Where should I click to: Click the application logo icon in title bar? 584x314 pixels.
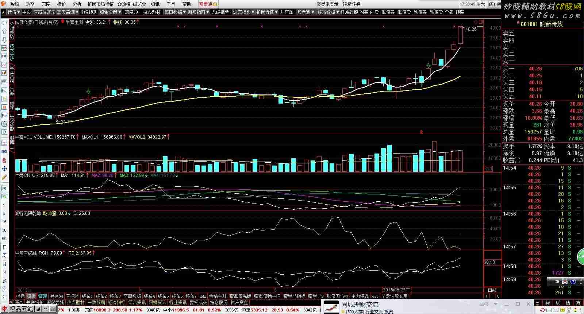[x=4, y=4]
